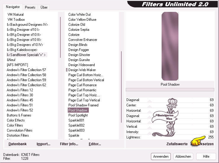219x163 pixels.
Task: Adjust the Lightness slider
Action: coord(170,137)
